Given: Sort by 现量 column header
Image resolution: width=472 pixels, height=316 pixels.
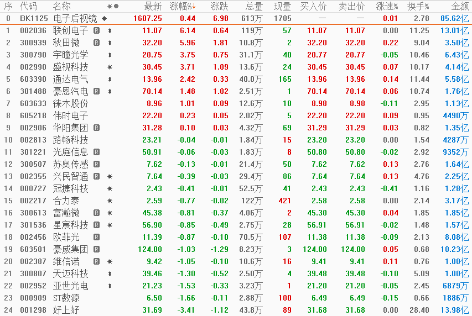Looking at the screenshot, I should click(x=282, y=6).
